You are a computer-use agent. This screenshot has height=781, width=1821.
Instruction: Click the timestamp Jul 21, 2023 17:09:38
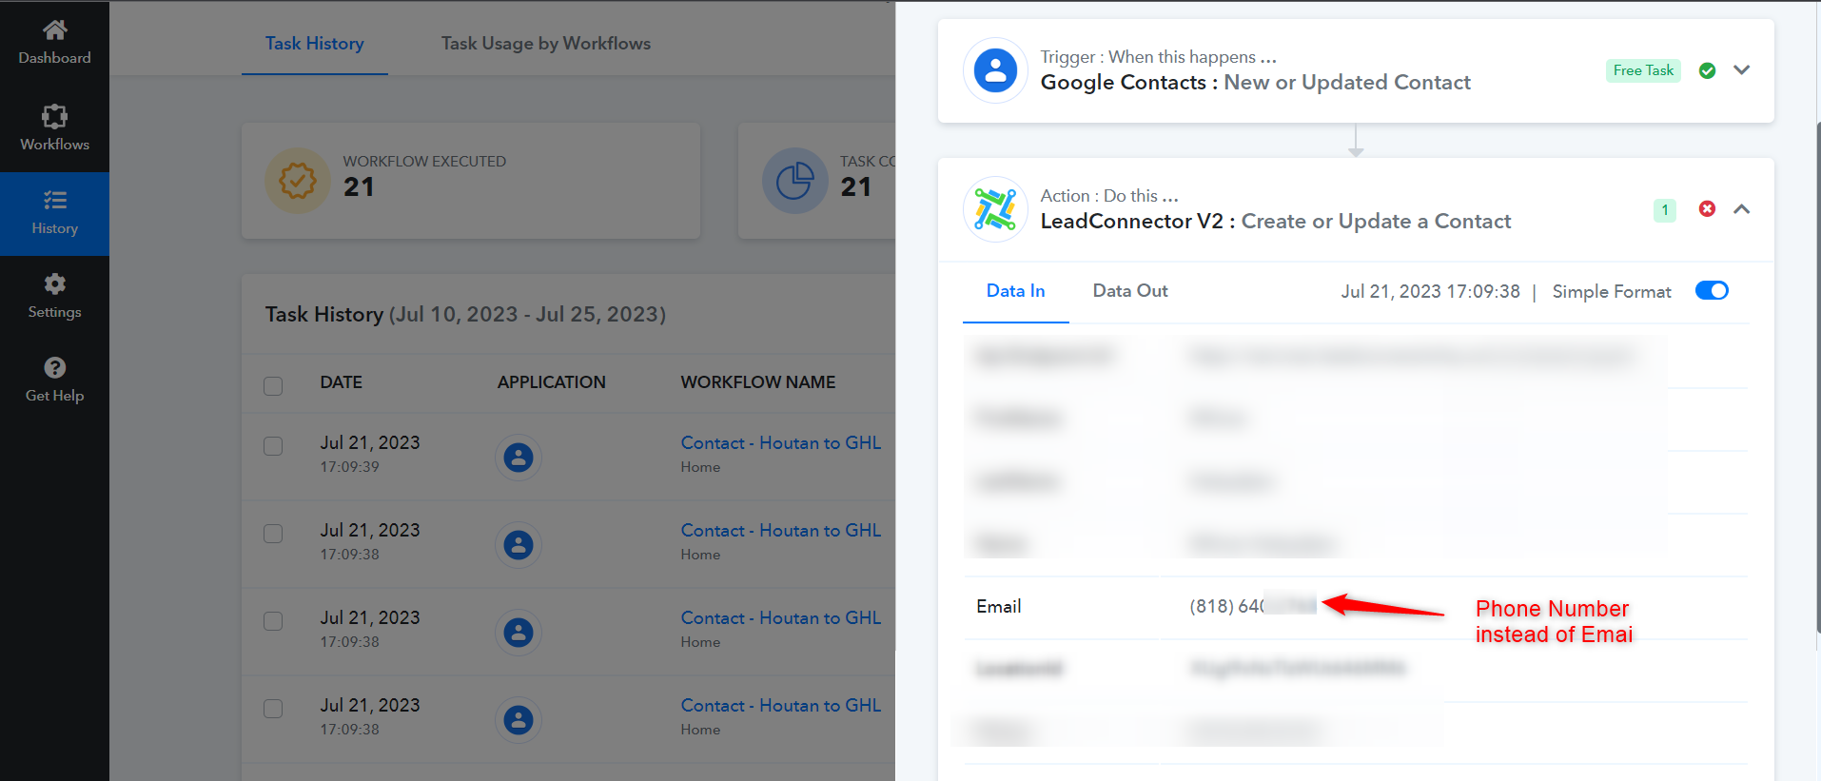point(1431,292)
